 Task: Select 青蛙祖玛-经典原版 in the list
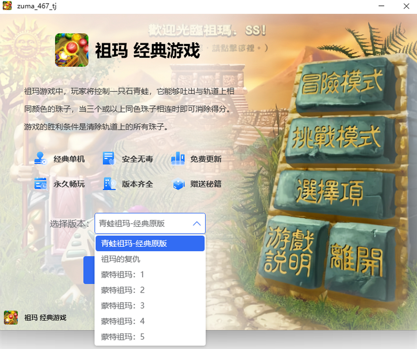(150, 243)
